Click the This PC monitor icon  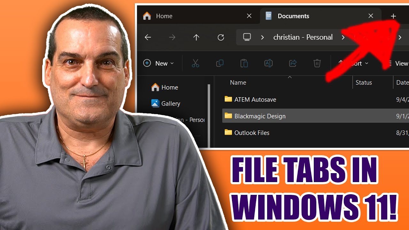(x=247, y=37)
